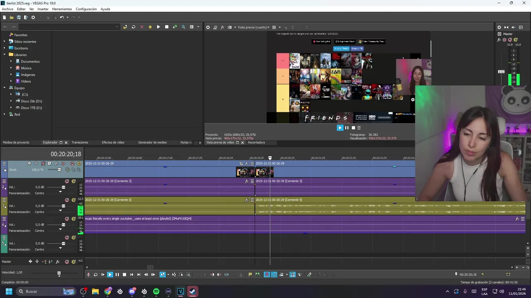Mute audio track 3
This screenshot has width=531, height=298.
coord(67,200)
